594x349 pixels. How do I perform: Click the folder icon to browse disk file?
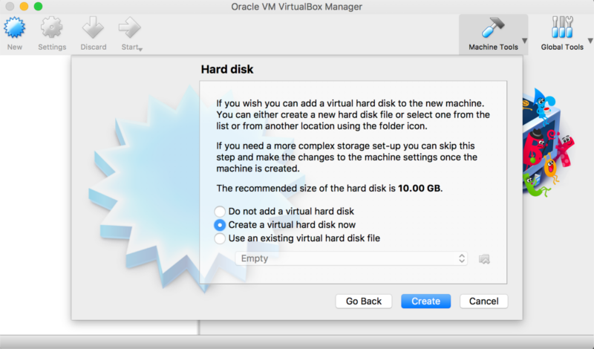click(485, 258)
